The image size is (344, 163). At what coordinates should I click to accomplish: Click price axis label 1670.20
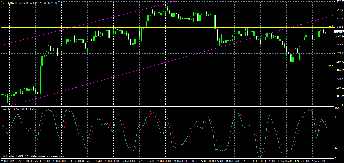(x=340, y=79)
